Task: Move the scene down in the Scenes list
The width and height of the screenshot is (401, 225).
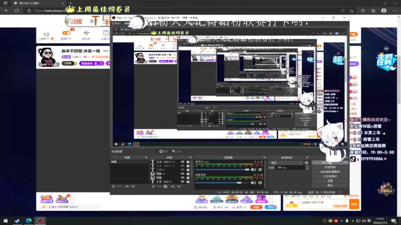Action: pyautogui.click(x=133, y=186)
